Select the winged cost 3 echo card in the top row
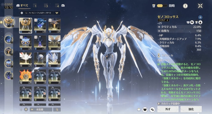The height and width of the screenshot is (114, 212). 54,26
